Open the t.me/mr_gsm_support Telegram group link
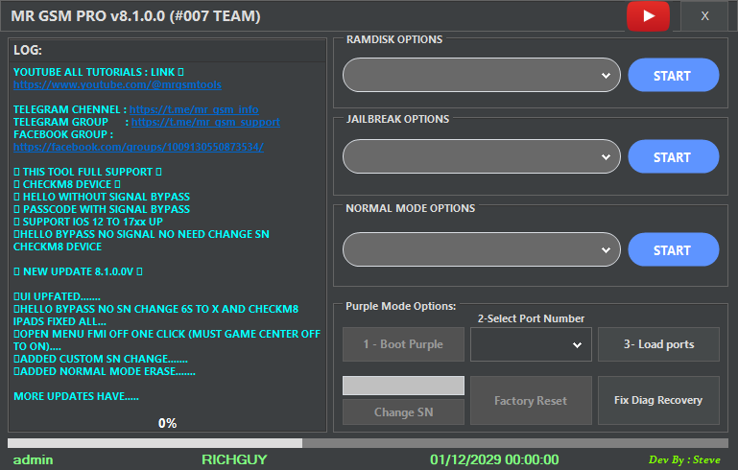 point(205,123)
